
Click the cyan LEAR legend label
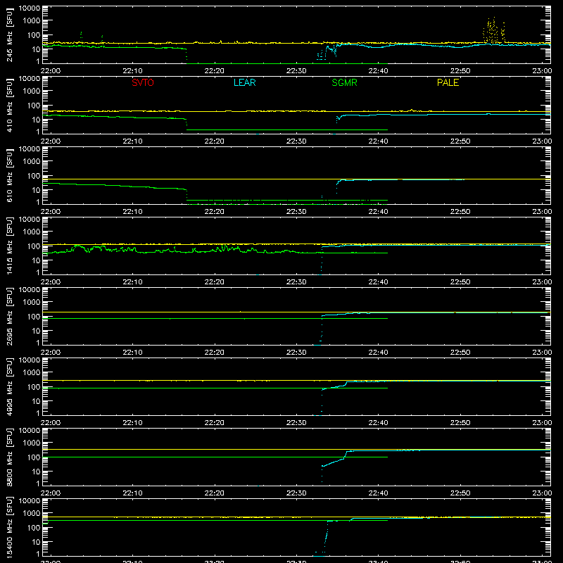pyautogui.click(x=244, y=82)
